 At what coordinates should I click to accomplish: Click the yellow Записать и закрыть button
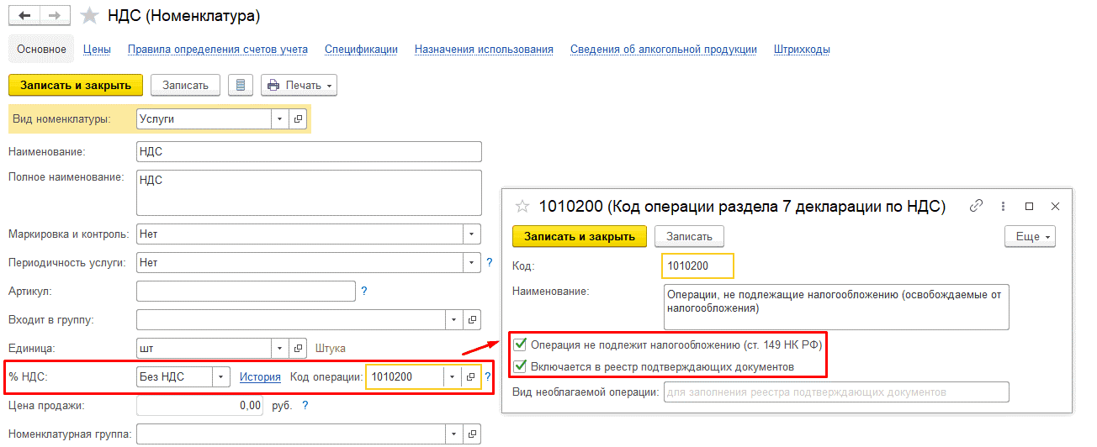76,85
